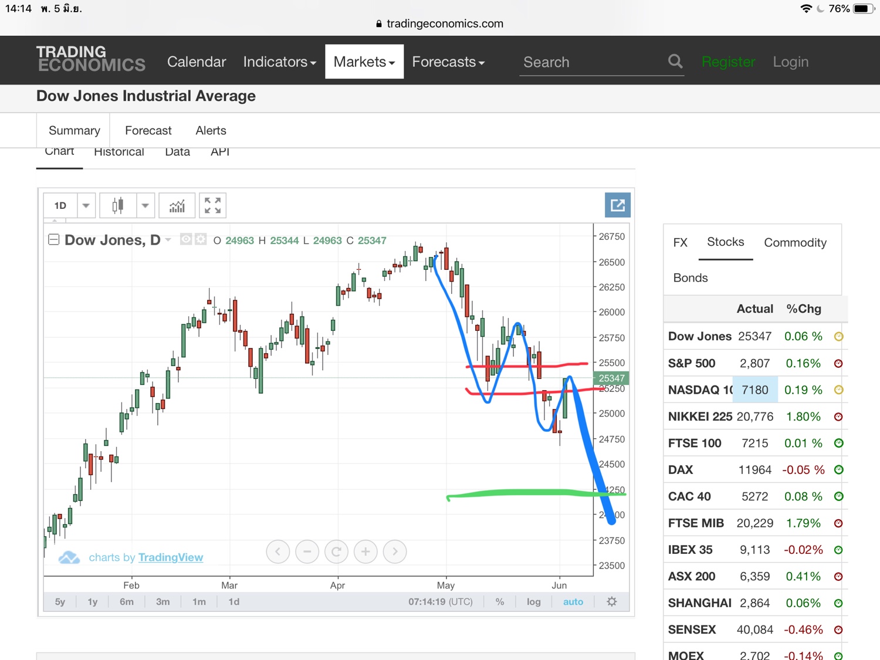880x660 pixels.
Task: Expand the Dow Jones symbol legend arrow
Action: (168, 239)
